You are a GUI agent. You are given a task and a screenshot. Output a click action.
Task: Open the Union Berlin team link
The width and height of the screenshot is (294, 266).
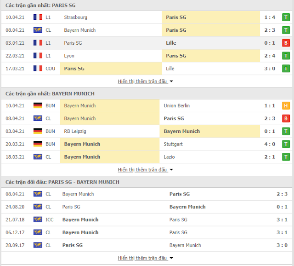pyautogui.click(x=176, y=105)
